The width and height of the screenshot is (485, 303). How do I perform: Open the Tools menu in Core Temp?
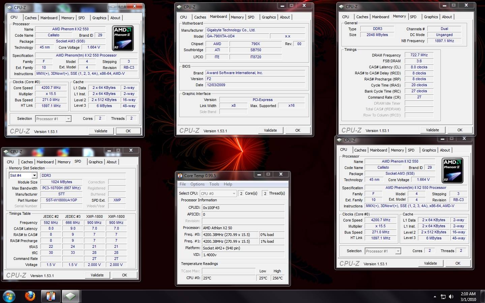[x=214, y=184]
